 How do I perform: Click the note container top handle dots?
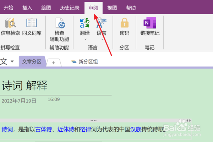[93, 120]
